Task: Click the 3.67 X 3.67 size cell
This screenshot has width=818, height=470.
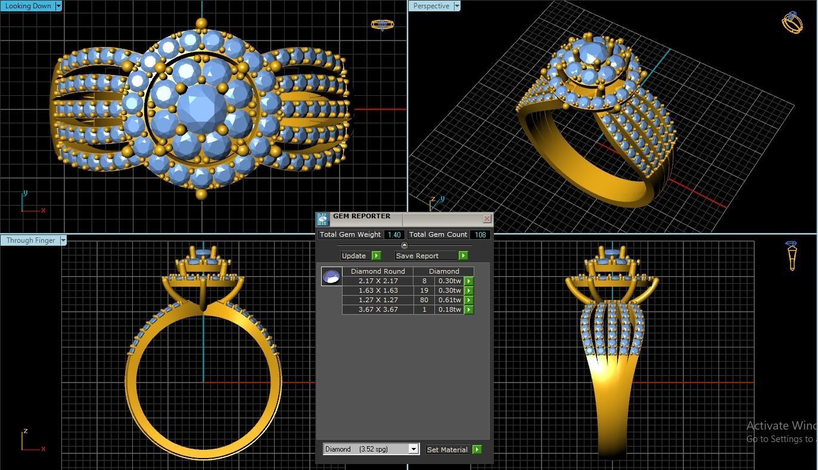Action: pos(378,309)
